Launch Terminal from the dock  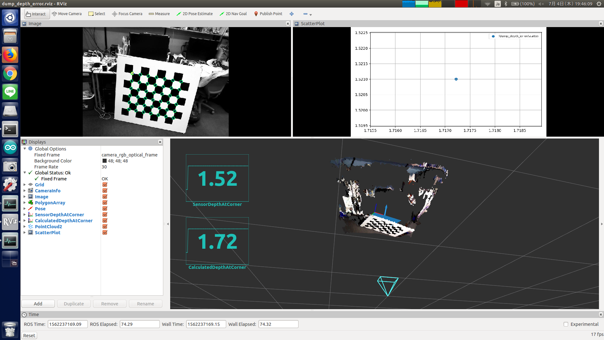click(x=10, y=129)
